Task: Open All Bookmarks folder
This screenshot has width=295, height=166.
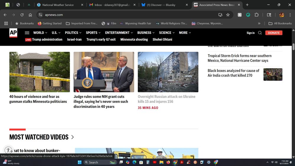Action: (x=280, y=23)
